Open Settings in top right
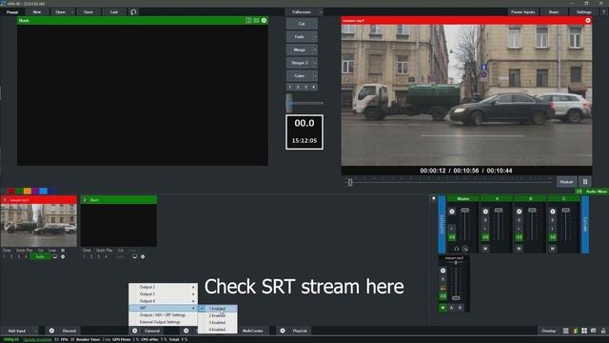Viewport: 609px width, 343px height. 583,12
